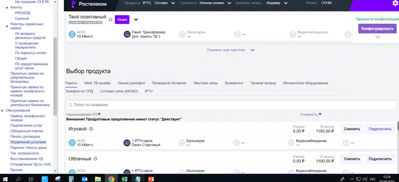Screen dimensions: 399x182
Task: Click volume icon in system tray
Action: (x=365, y=179)
